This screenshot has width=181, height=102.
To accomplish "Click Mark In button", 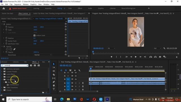I will (116, 57).
